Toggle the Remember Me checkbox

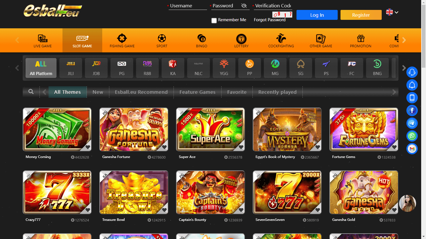pos(214,20)
